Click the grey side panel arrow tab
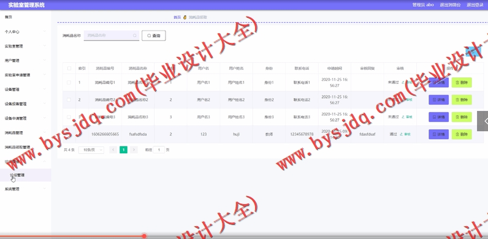The height and width of the screenshot is (239, 488). 482,121
